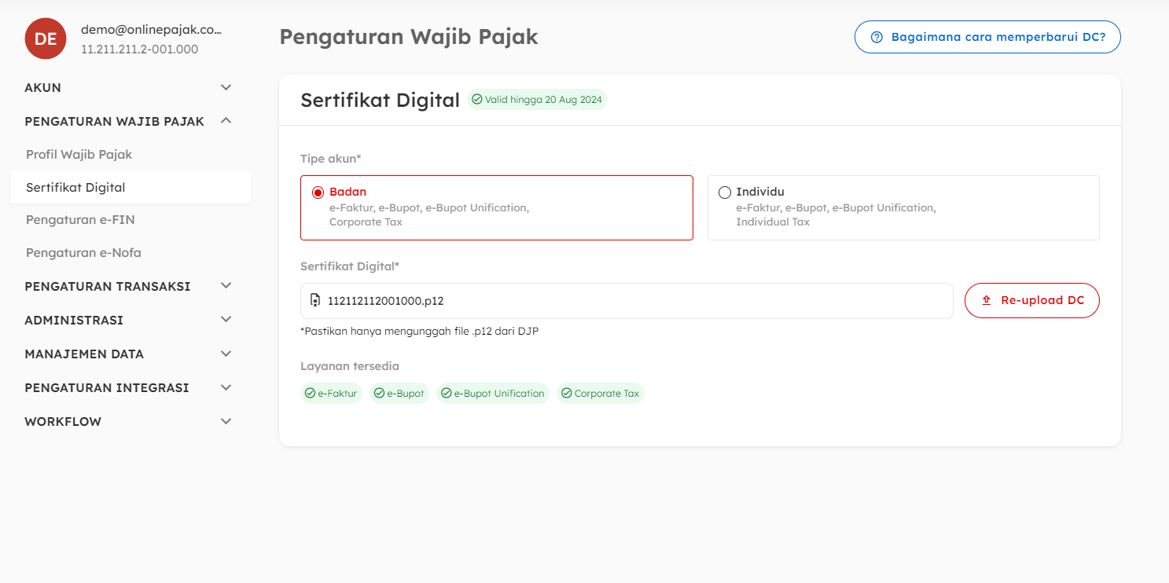Collapse the PENGATURAN WAJIB PAJAK section

(x=226, y=121)
